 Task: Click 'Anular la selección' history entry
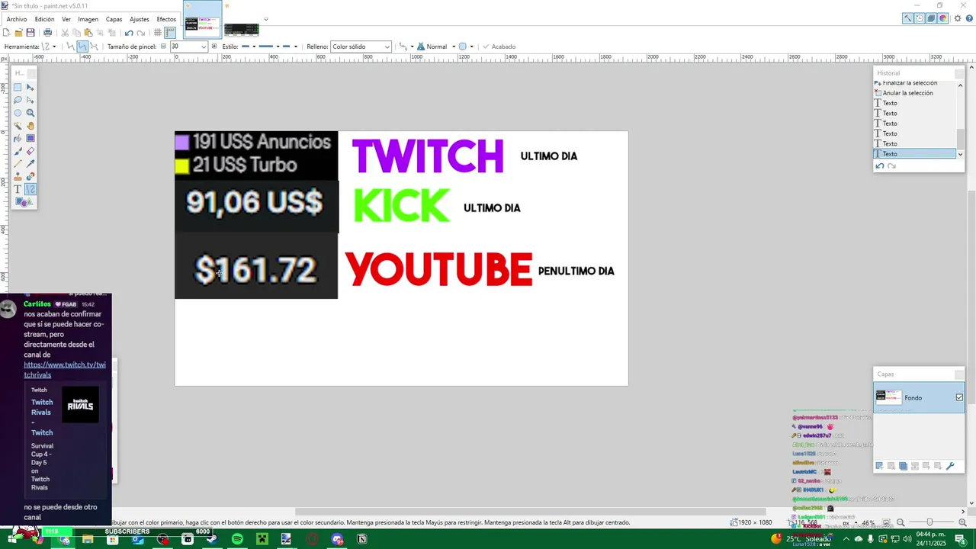pyautogui.click(x=907, y=93)
